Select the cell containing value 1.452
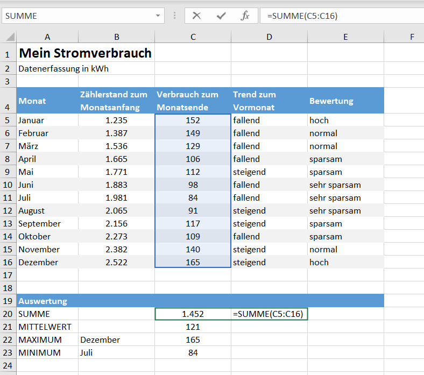This screenshot has width=424, height=375. pyautogui.click(x=193, y=314)
